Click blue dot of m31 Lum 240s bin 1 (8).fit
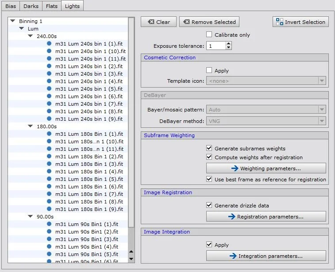The height and width of the screenshot is (272, 335). tap(49, 111)
